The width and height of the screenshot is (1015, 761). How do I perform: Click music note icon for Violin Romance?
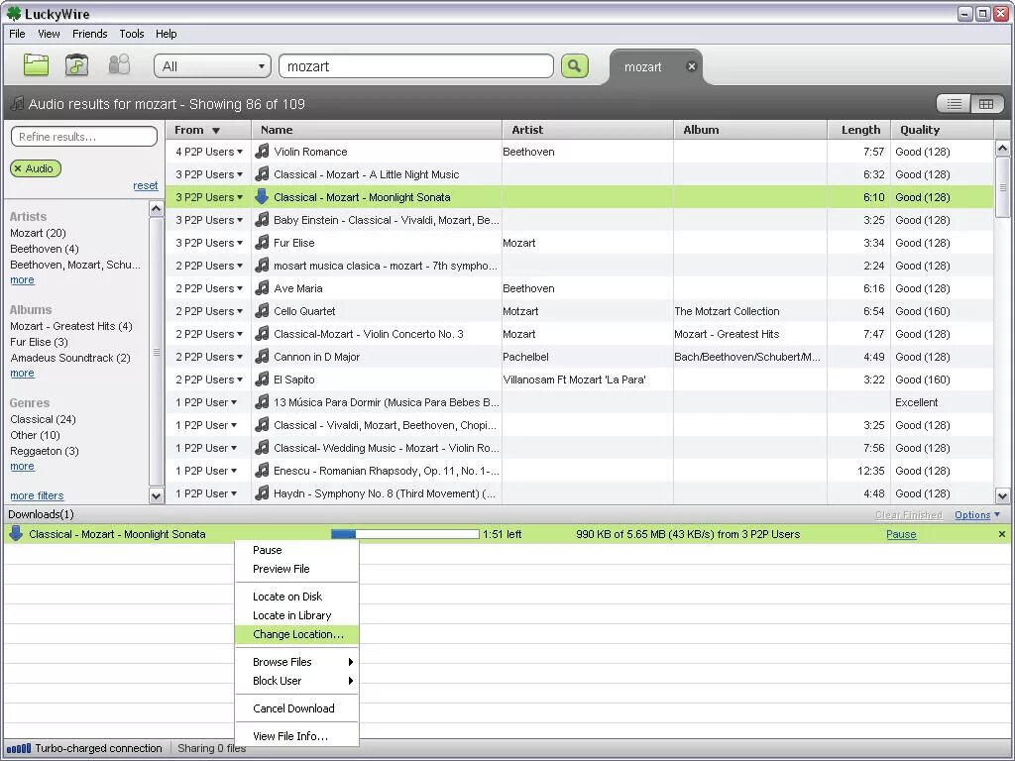(x=262, y=152)
